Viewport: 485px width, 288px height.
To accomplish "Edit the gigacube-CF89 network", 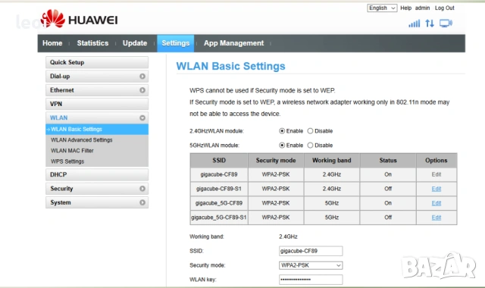I will click(436, 174).
